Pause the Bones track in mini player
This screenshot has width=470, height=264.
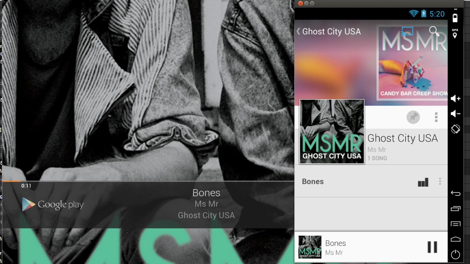432,247
